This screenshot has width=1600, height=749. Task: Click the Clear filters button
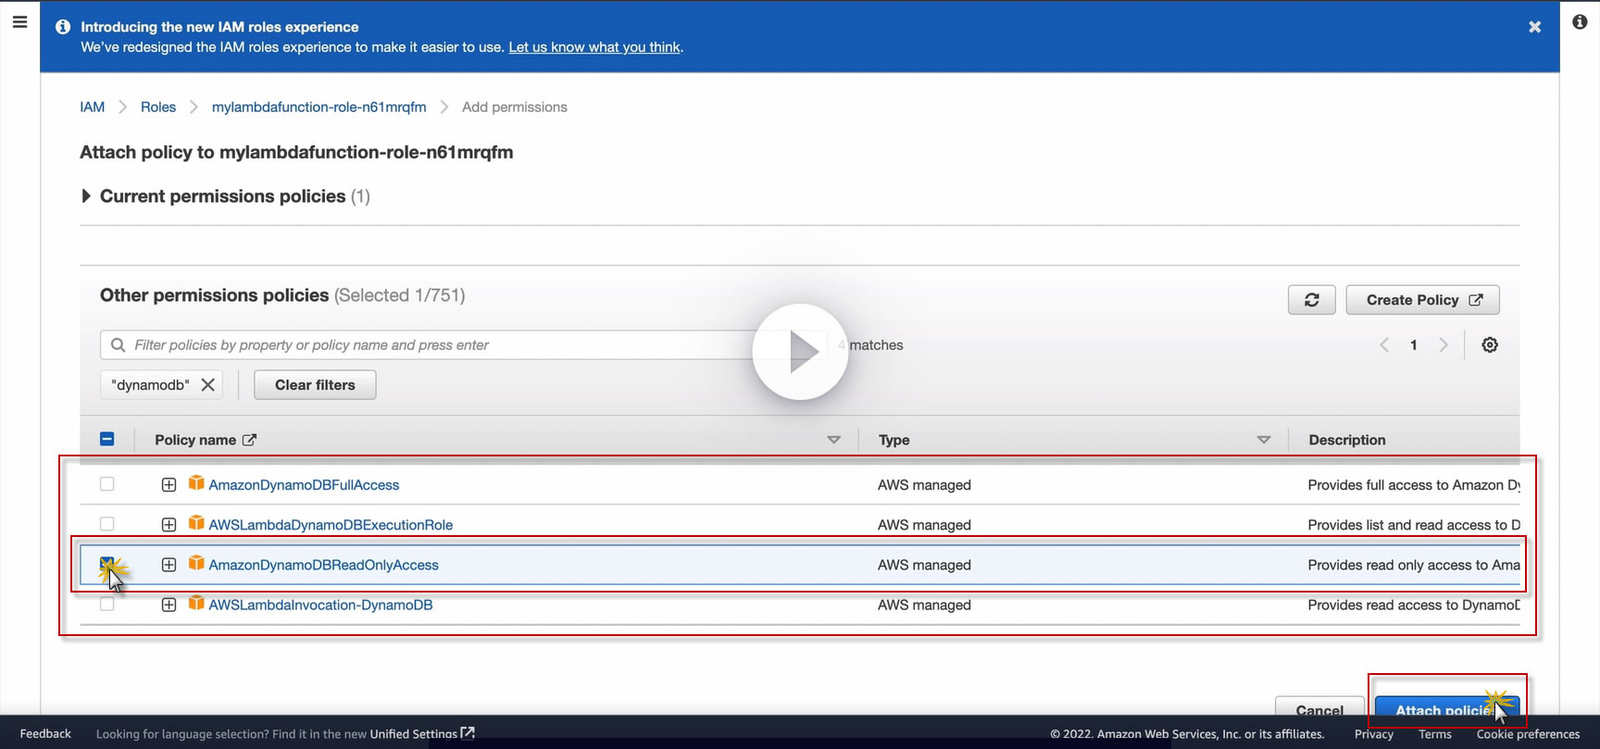pos(315,385)
